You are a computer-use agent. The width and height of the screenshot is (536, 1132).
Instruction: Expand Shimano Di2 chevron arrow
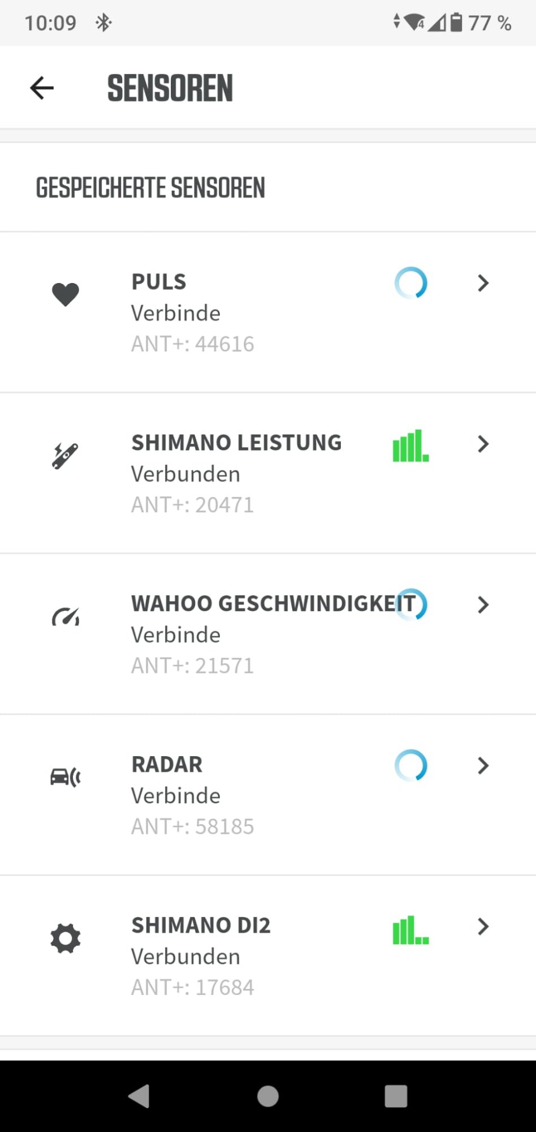483,927
